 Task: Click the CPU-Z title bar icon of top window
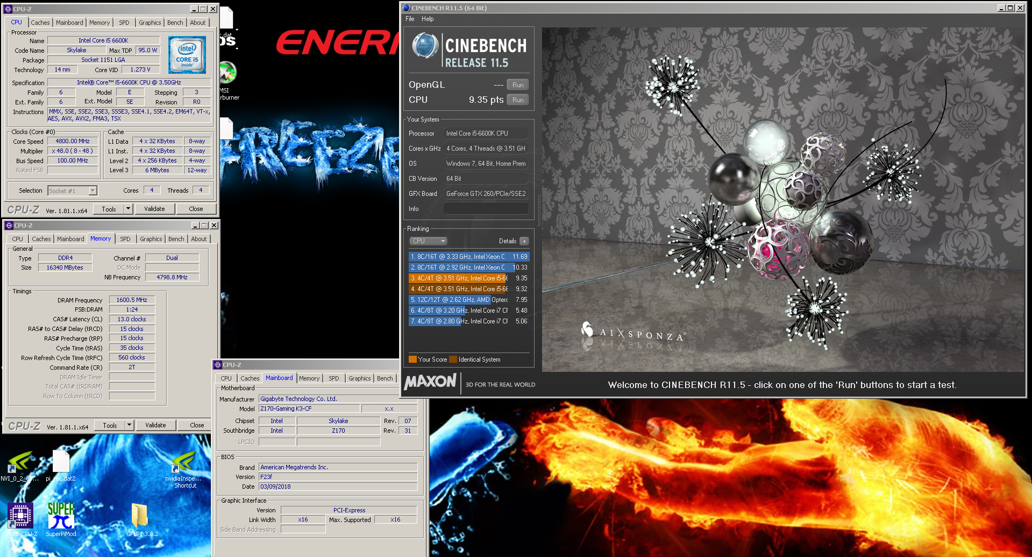coord(8,9)
